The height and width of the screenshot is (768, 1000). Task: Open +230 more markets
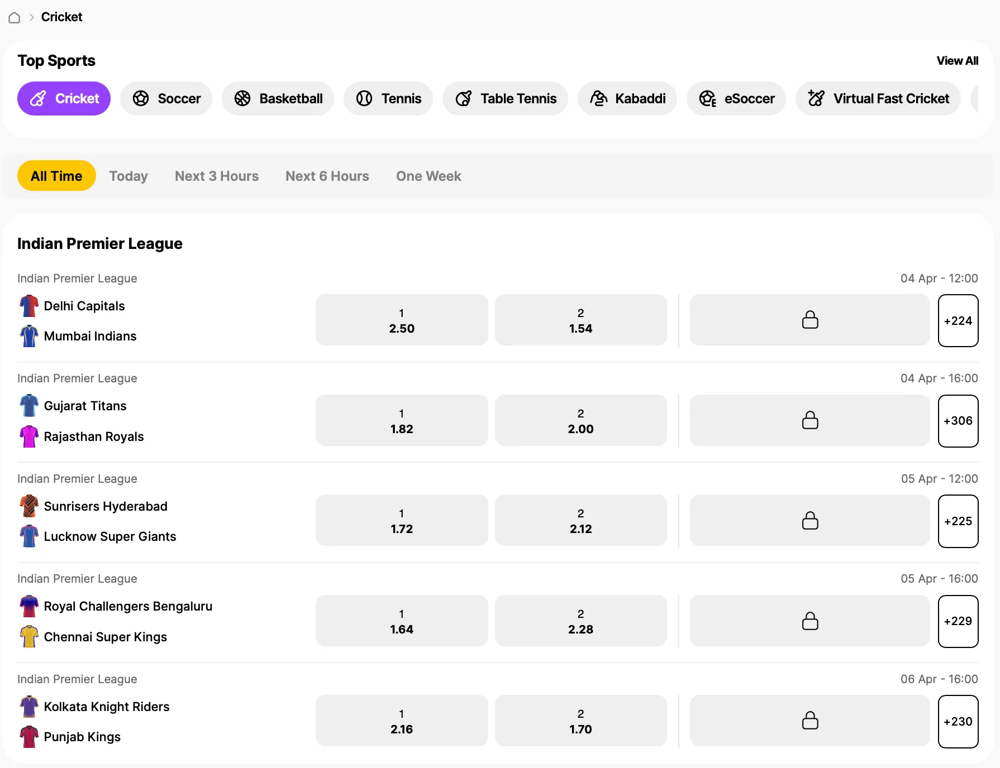pyautogui.click(x=958, y=722)
